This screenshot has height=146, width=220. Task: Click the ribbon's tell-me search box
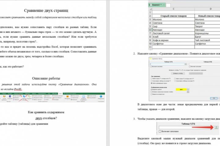coord(70,93)
